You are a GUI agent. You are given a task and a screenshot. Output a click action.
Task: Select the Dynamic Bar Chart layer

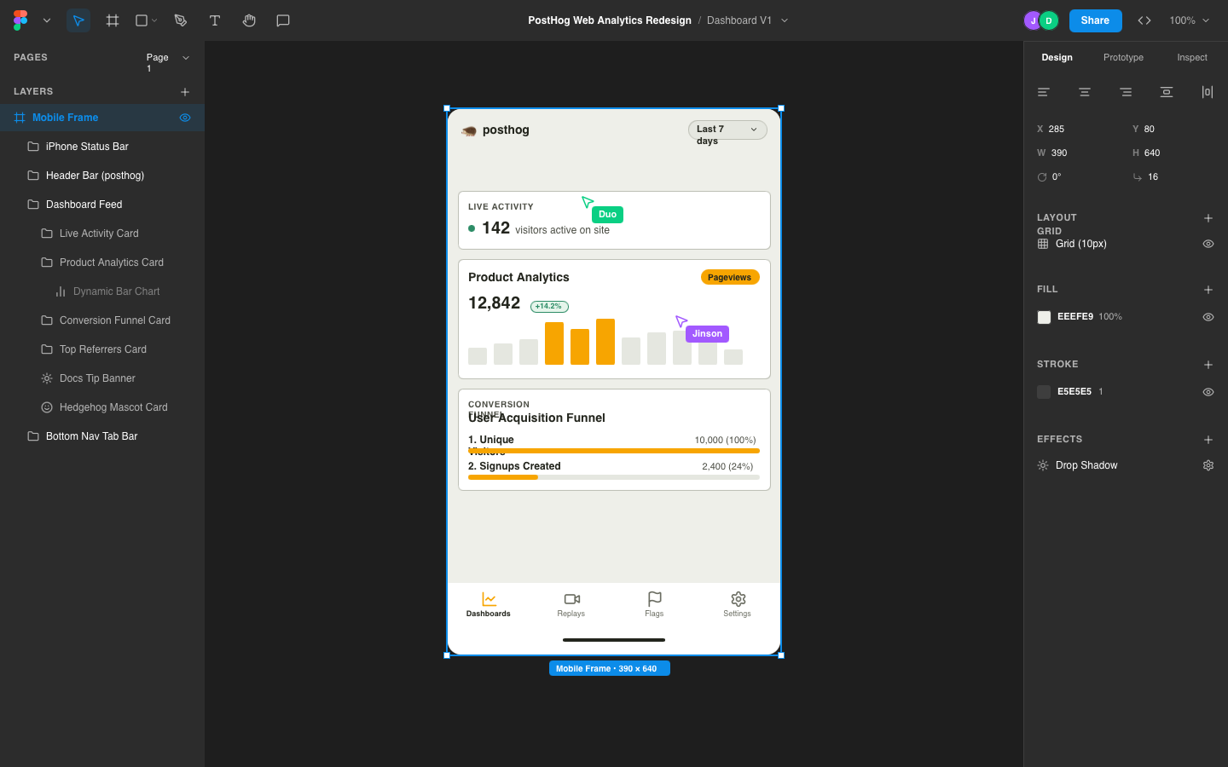coord(102,291)
